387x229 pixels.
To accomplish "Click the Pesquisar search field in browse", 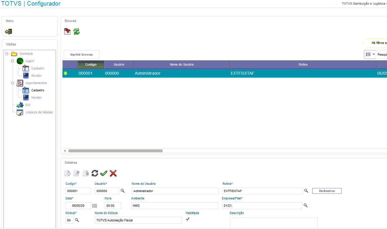I will 381,54.
